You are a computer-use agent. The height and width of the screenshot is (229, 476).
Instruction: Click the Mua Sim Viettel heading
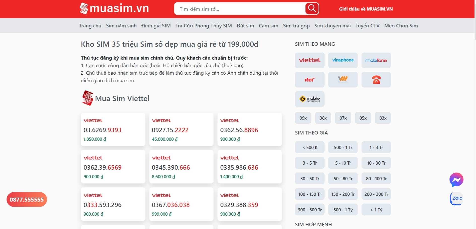point(122,98)
